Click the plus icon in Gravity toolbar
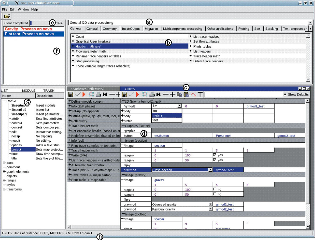315x240 pixels. coord(172,94)
